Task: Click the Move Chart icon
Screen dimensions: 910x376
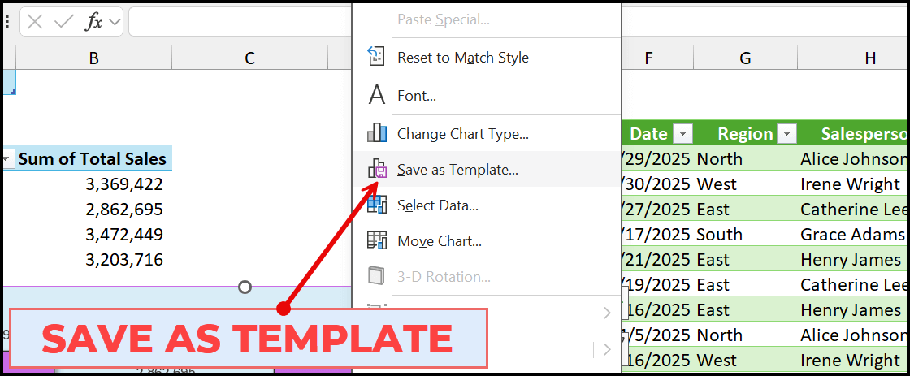Action: [x=376, y=240]
